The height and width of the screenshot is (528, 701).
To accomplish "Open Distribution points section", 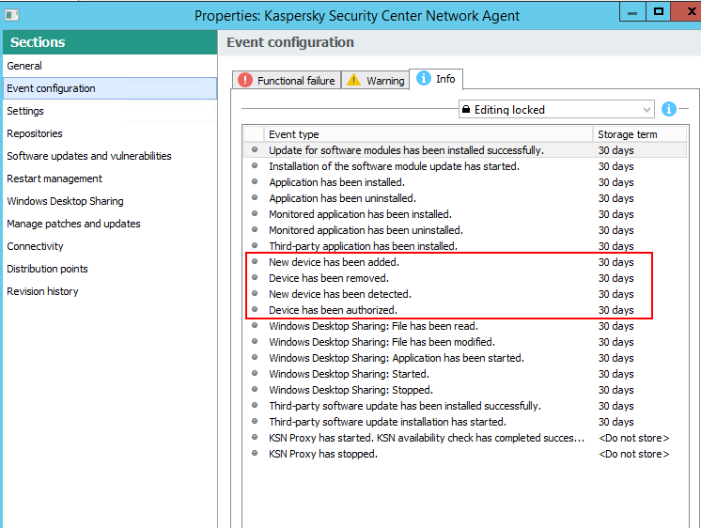I will pos(110,269).
